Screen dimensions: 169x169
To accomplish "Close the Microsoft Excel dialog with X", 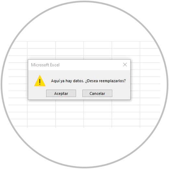I will [125, 65].
